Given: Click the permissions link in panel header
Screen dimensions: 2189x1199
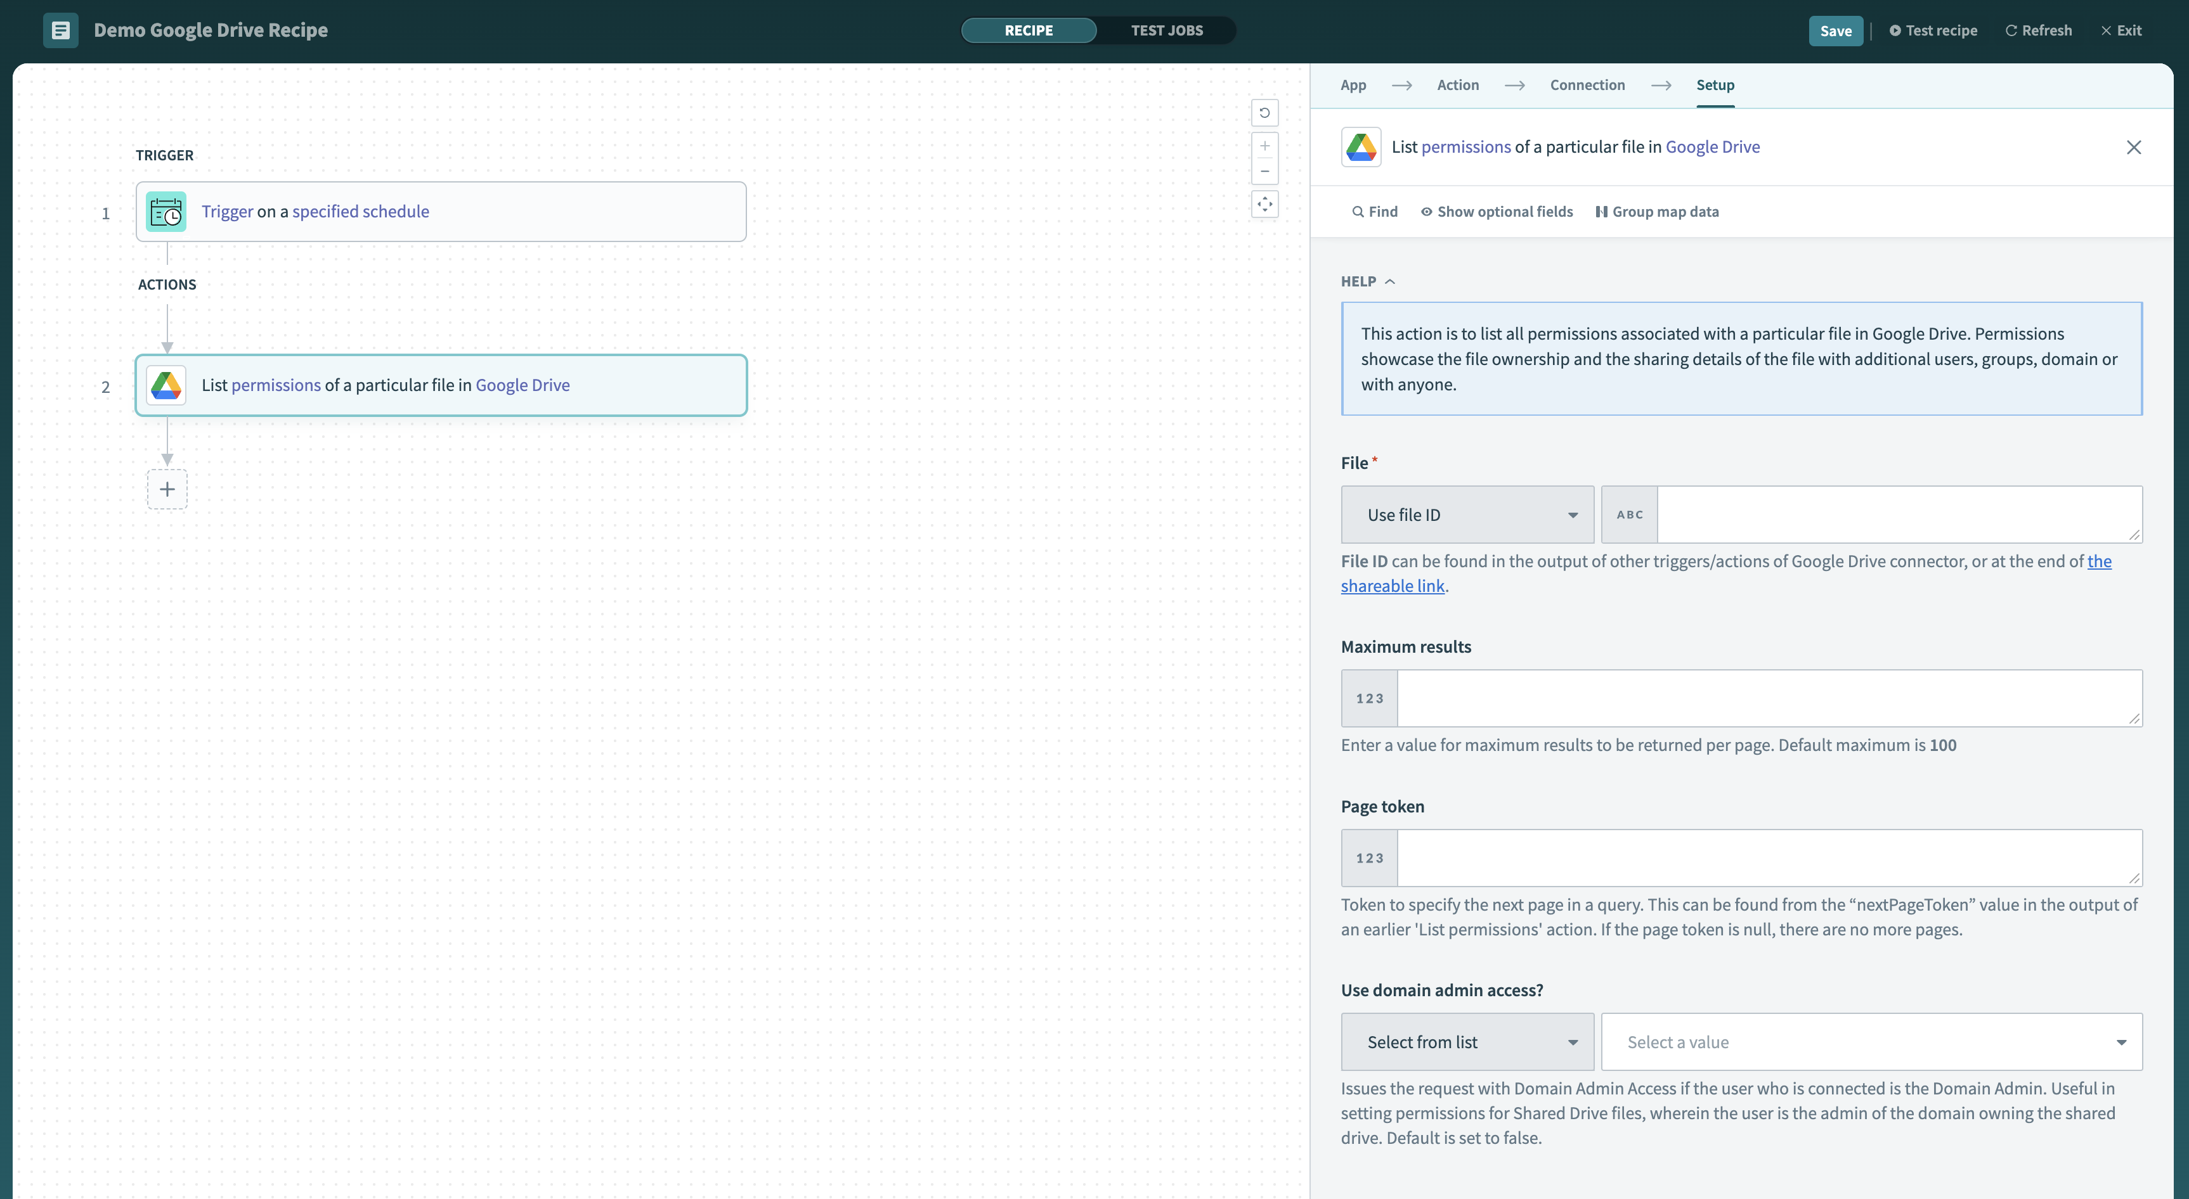Looking at the screenshot, I should pyautogui.click(x=1466, y=147).
